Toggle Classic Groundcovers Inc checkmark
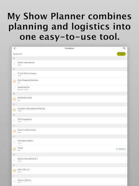139x186 pixels. coord(14,110)
